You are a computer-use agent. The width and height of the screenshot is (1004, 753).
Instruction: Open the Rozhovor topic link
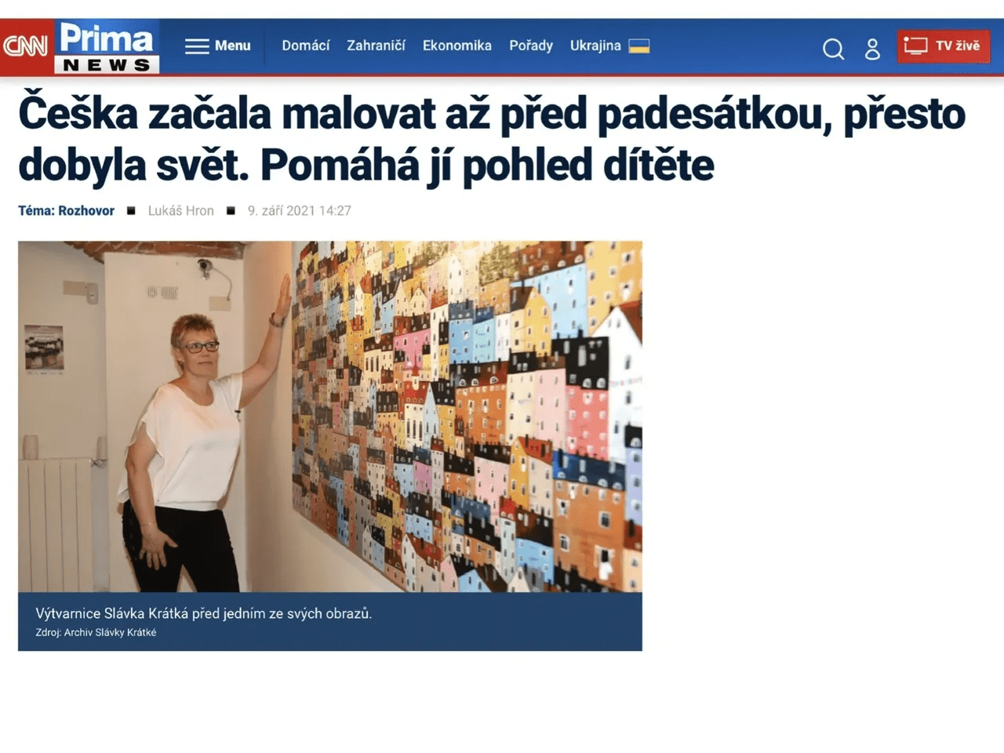[86, 210]
